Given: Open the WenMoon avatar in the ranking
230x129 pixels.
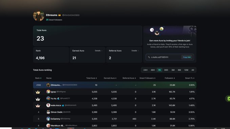Looking at the screenshot, I should click(x=48, y=125).
